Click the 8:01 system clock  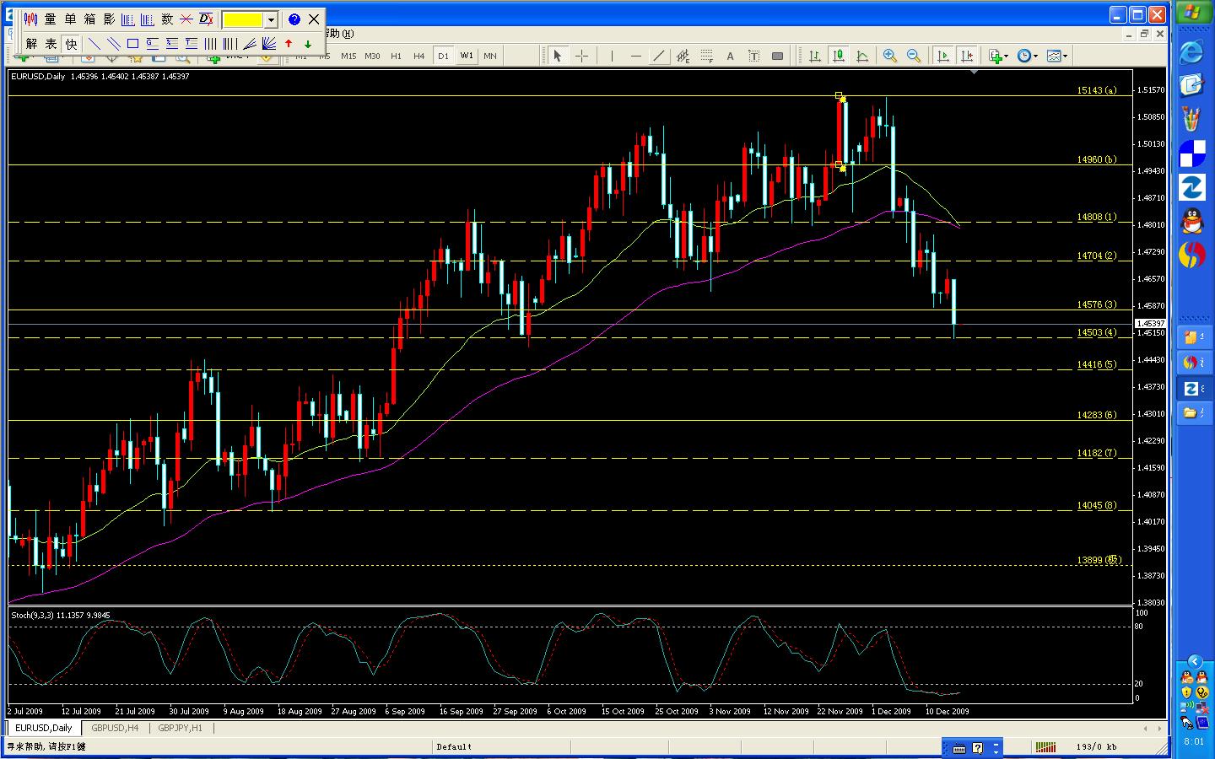pyautogui.click(x=1194, y=742)
